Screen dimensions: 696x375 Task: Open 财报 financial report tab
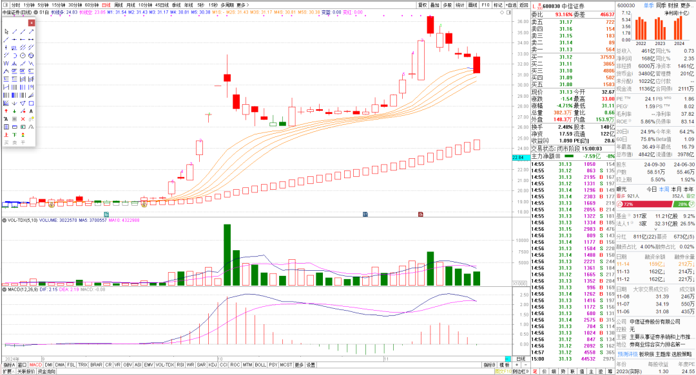(x=673, y=5)
